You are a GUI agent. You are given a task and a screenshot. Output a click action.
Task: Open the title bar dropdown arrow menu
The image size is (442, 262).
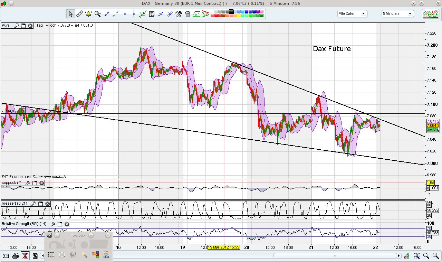(x=414, y=3)
